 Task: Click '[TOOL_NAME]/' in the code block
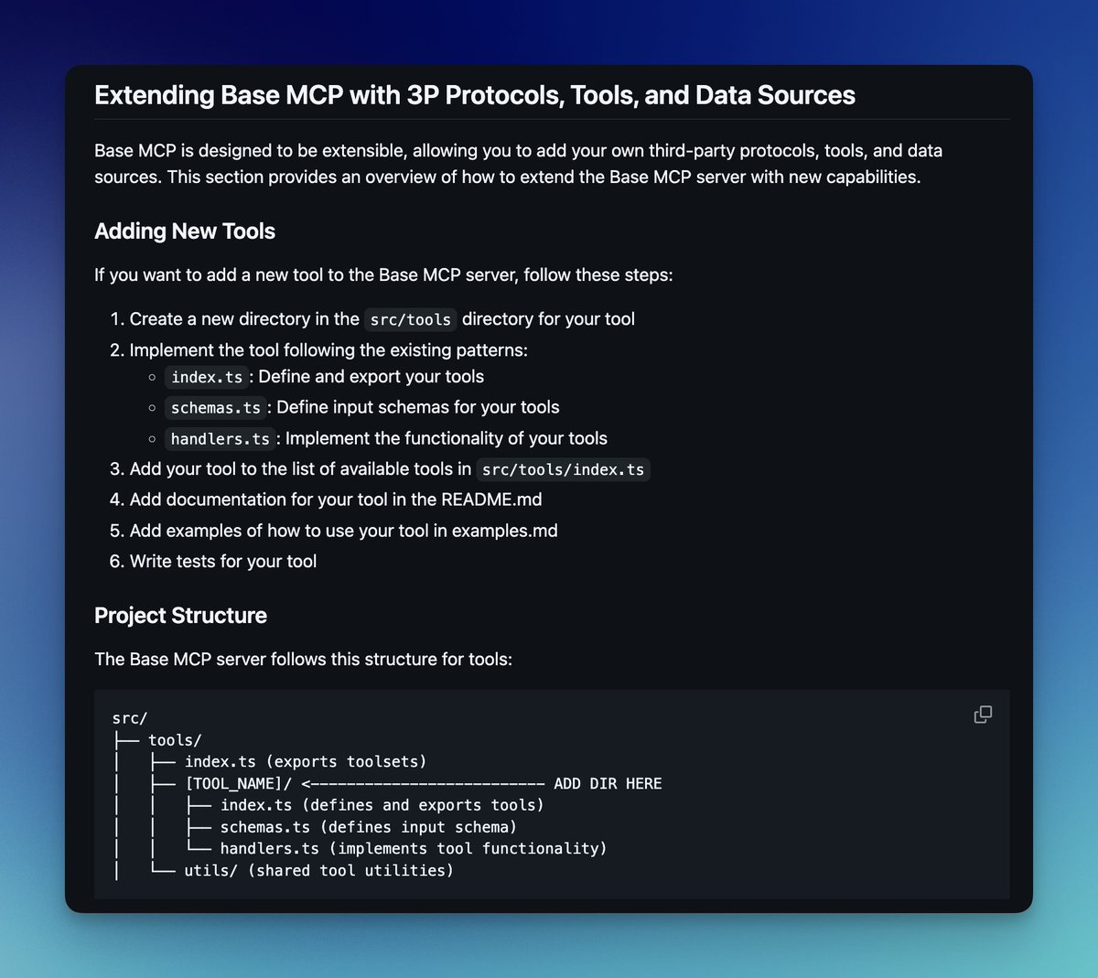point(238,784)
